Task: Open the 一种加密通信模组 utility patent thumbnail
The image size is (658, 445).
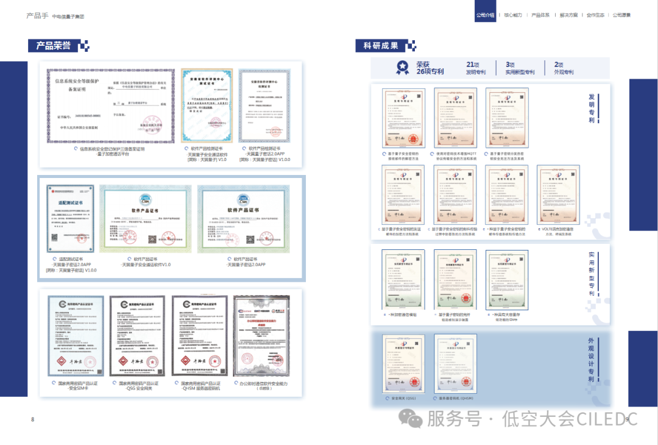Action: coord(403,280)
